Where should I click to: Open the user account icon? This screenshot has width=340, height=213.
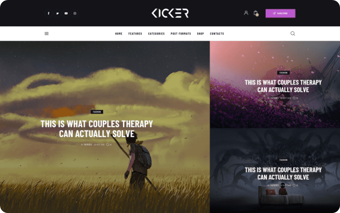[246, 13]
